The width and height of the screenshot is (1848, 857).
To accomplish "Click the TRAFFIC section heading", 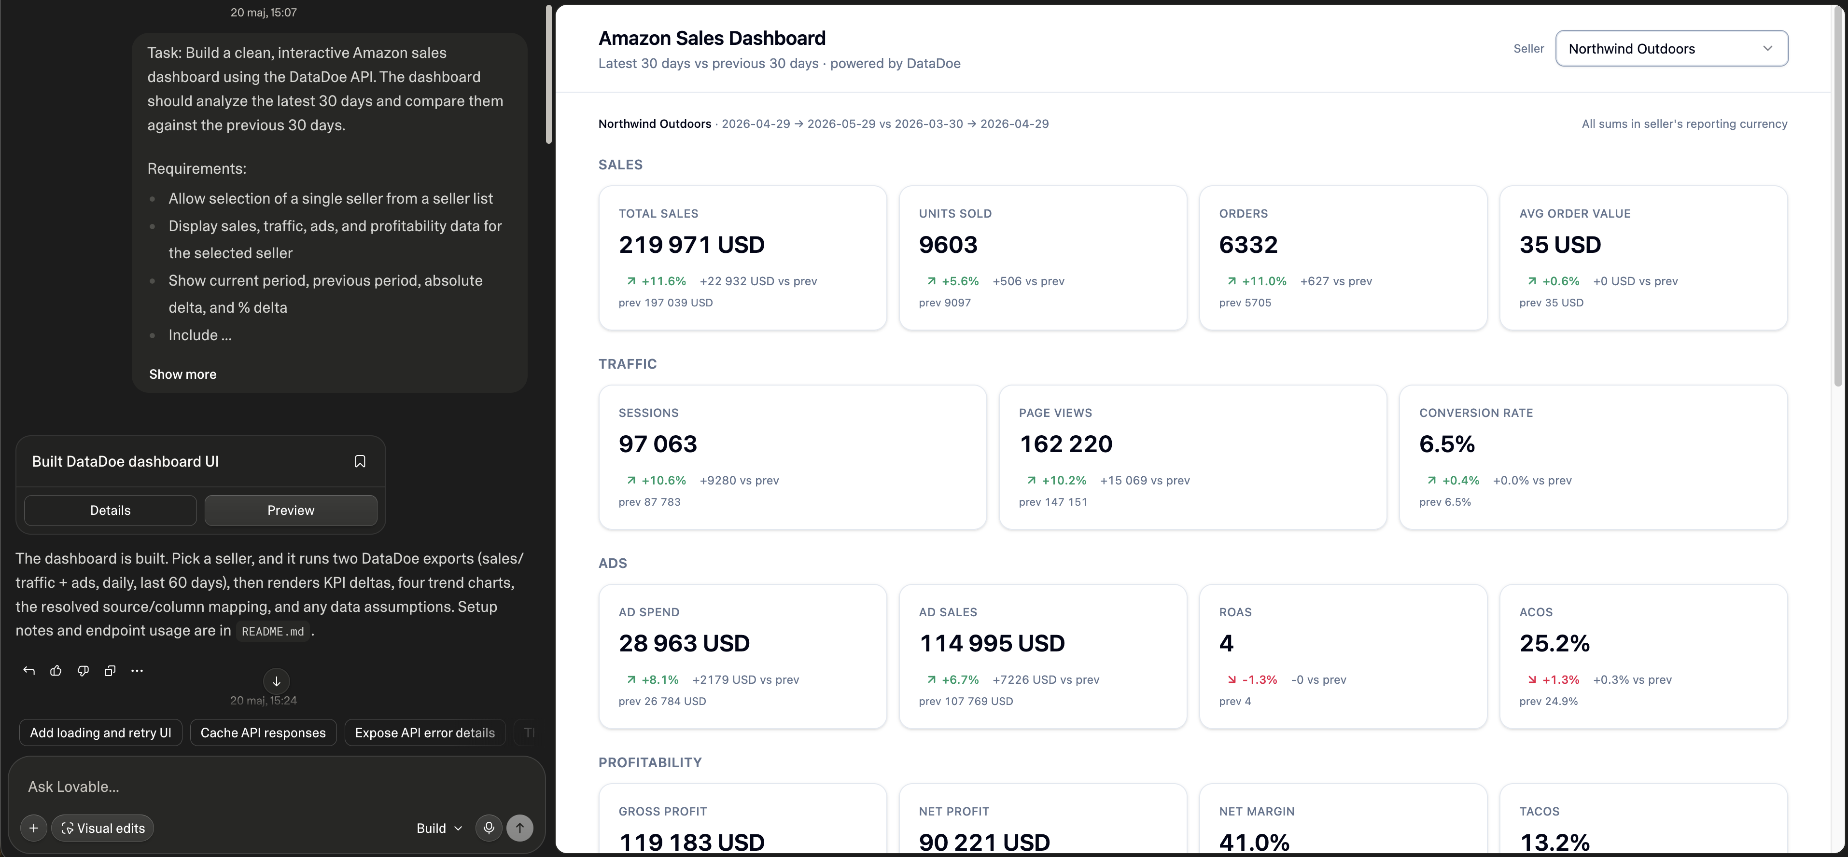I will pyautogui.click(x=627, y=364).
